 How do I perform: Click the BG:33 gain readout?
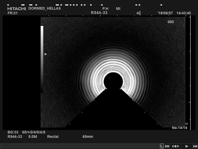(x=13, y=132)
